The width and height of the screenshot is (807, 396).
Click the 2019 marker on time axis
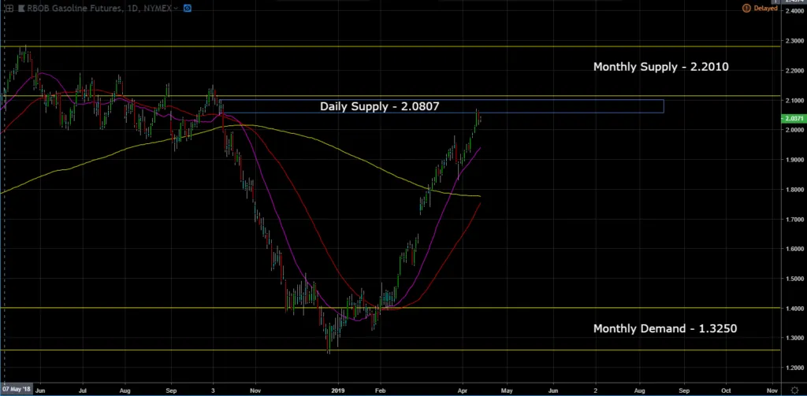click(x=338, y=390)
